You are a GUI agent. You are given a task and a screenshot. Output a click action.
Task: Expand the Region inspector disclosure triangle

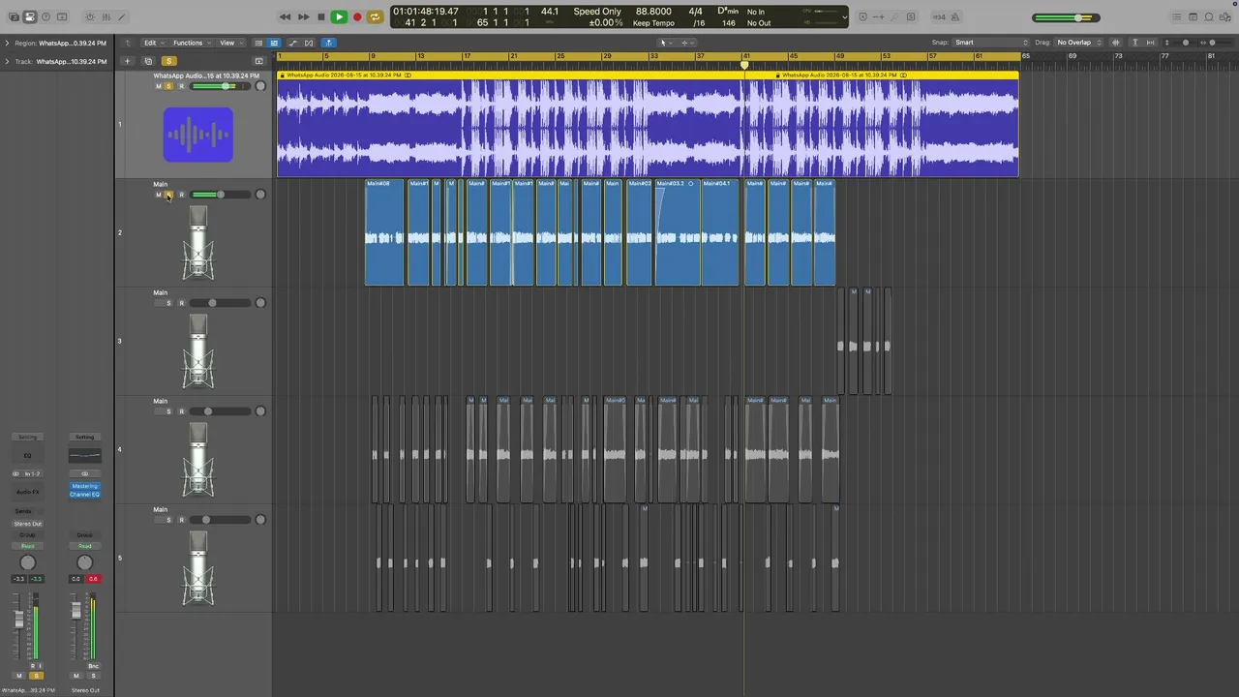pyautogui.click(x=7, y=43)
